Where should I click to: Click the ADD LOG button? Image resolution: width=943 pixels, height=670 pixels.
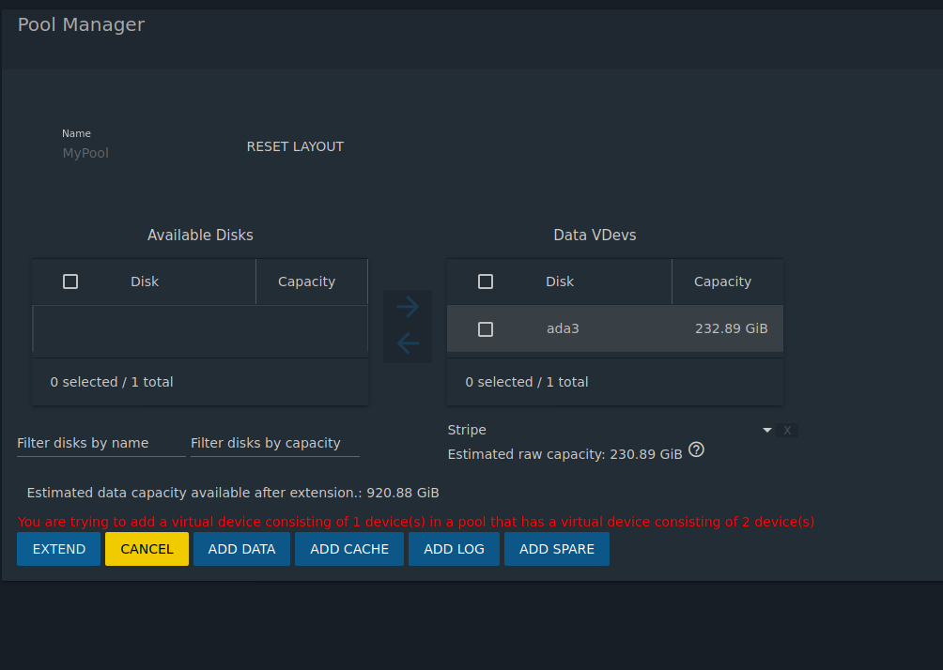[x=454, y=549]
